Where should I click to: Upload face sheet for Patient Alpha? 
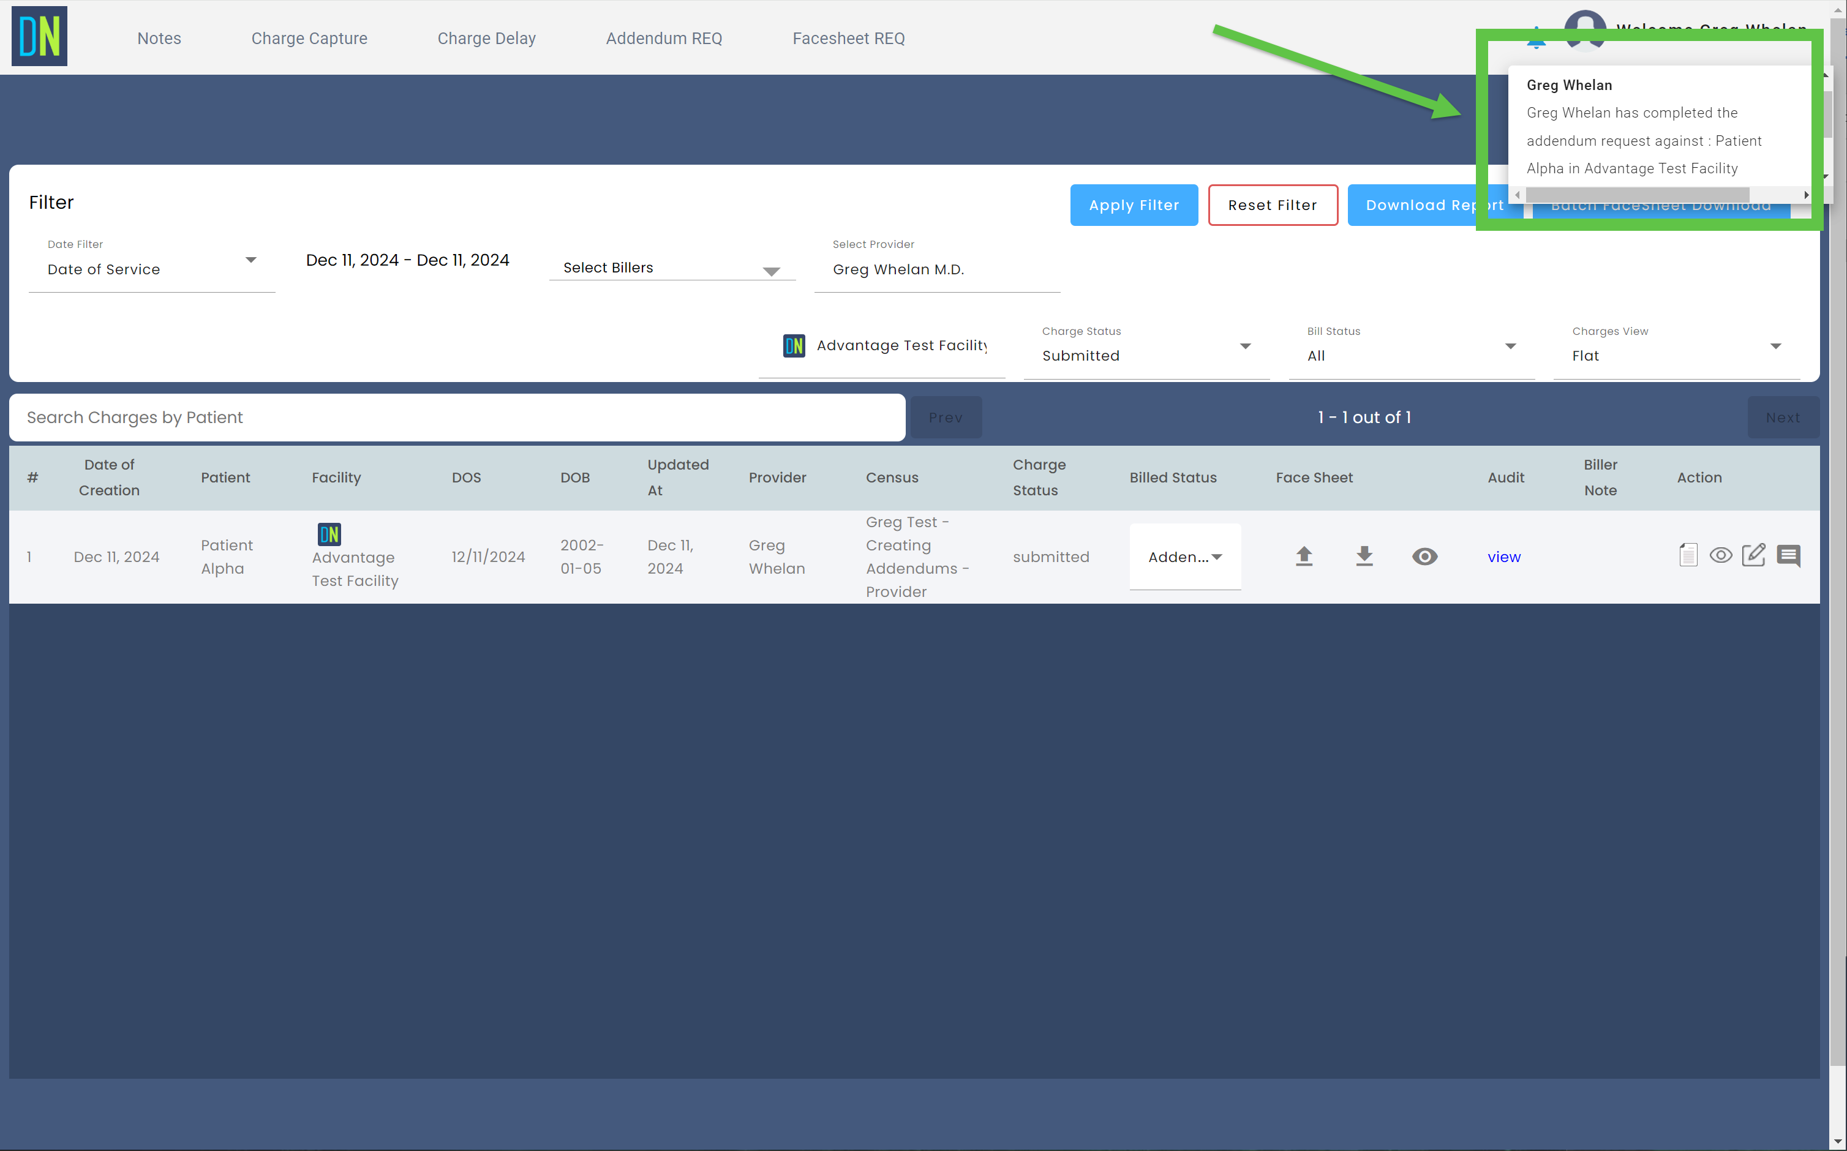coord(1304,557)
